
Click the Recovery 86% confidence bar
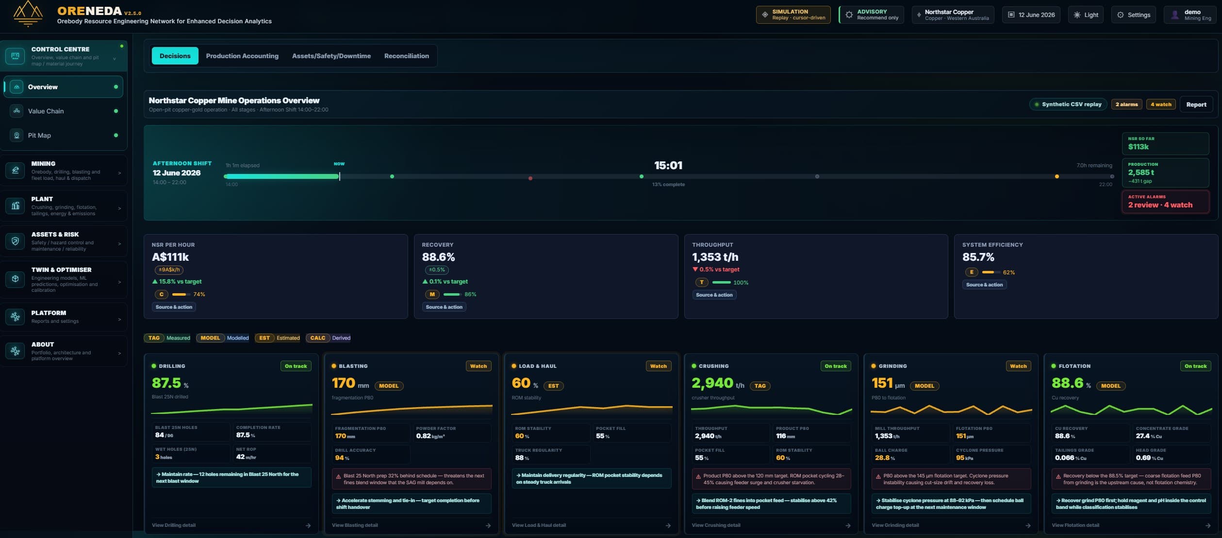coord(452,294)
